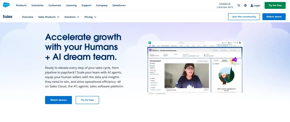The image size is (290, 122).
Task: Click the outlined Try for free button
Action: (x=87, y=100)
